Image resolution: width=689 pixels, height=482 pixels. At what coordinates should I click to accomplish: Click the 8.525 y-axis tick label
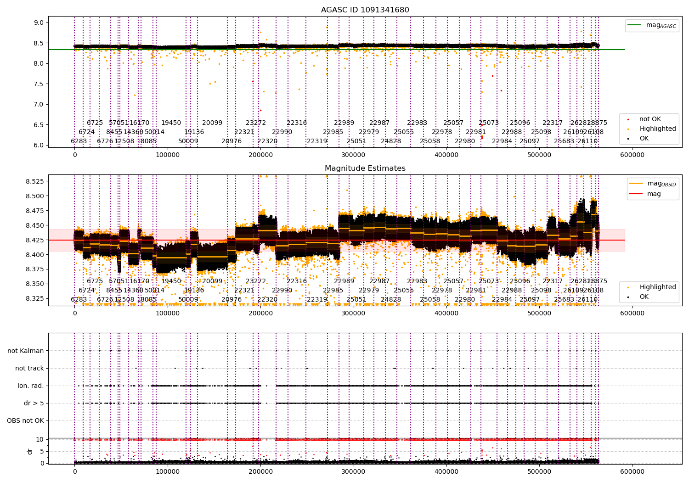[35, 181]
